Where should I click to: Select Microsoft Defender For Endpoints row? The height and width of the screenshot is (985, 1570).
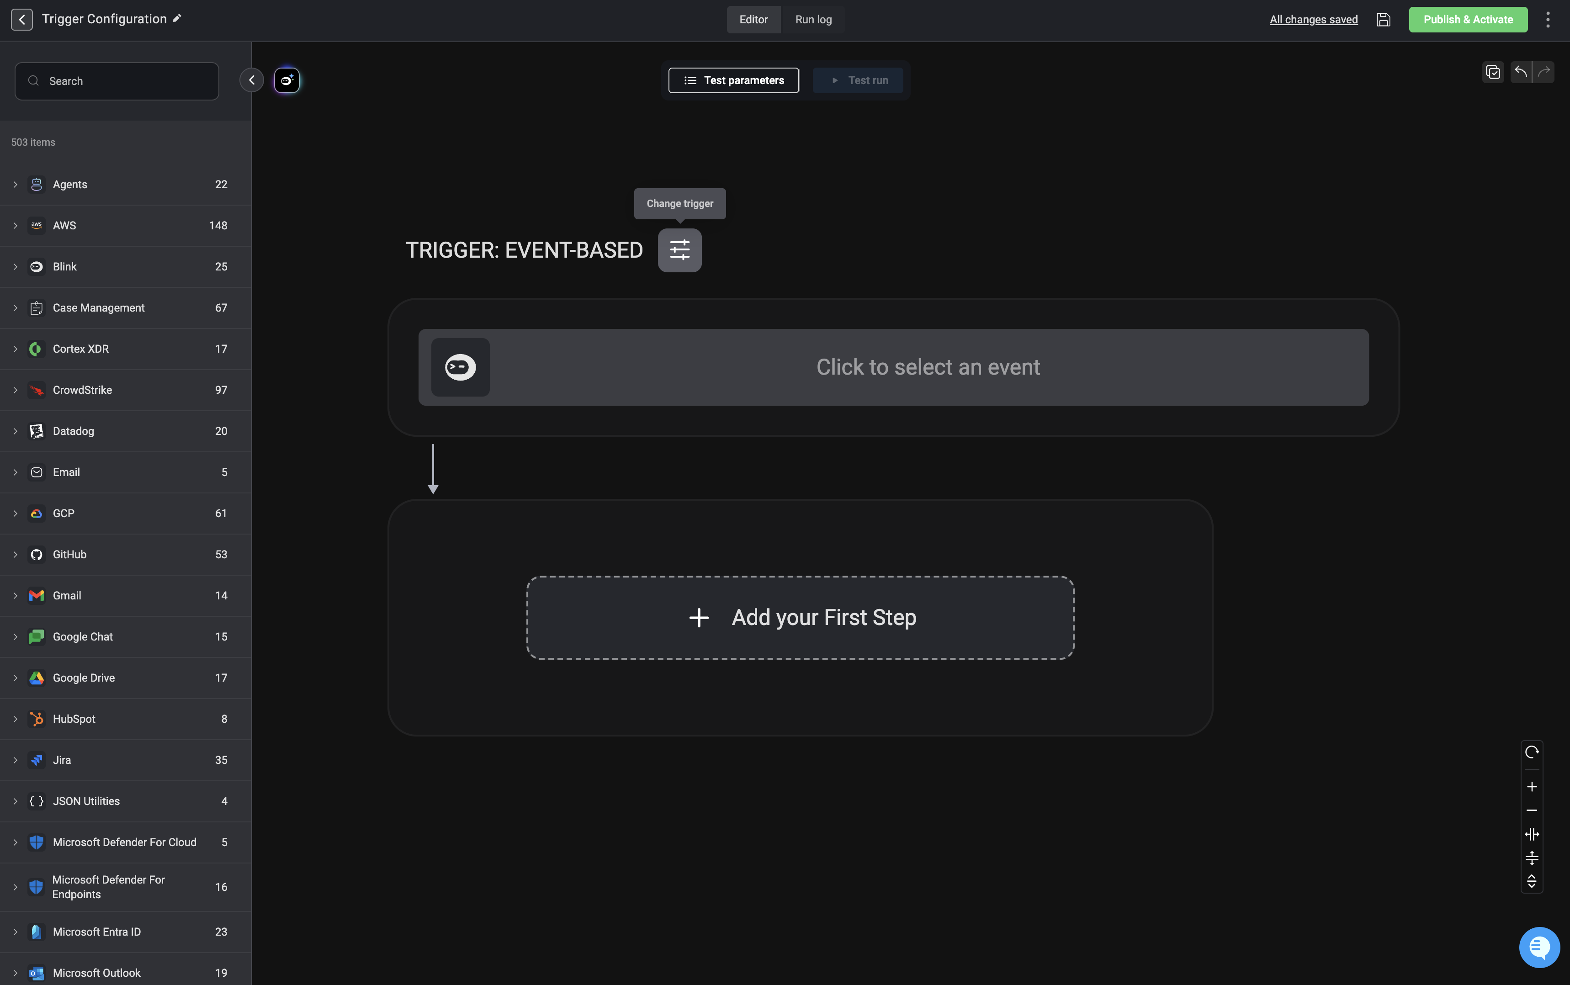[126, 887]
